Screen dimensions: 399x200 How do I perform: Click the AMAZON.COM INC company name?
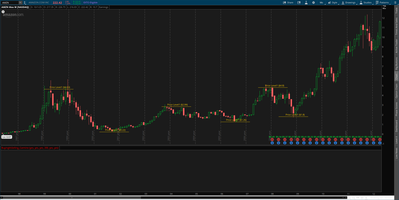point(39,3)
